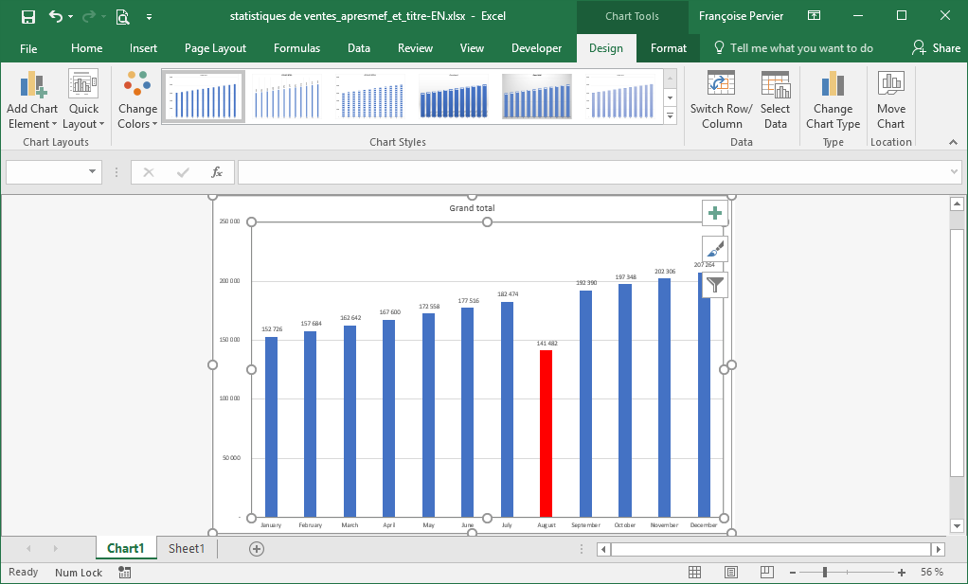The image size is (968, 584).
Task: Open Chart Styles paintbrush button
Action: [x=715, y=249]
